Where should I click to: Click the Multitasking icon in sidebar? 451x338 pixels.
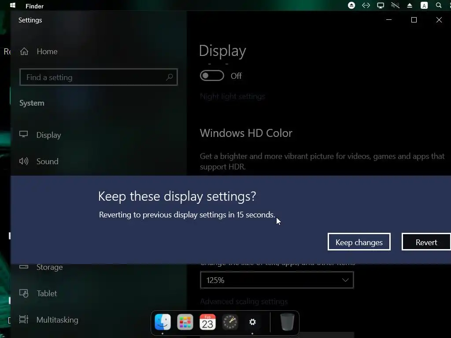point(24,320)
